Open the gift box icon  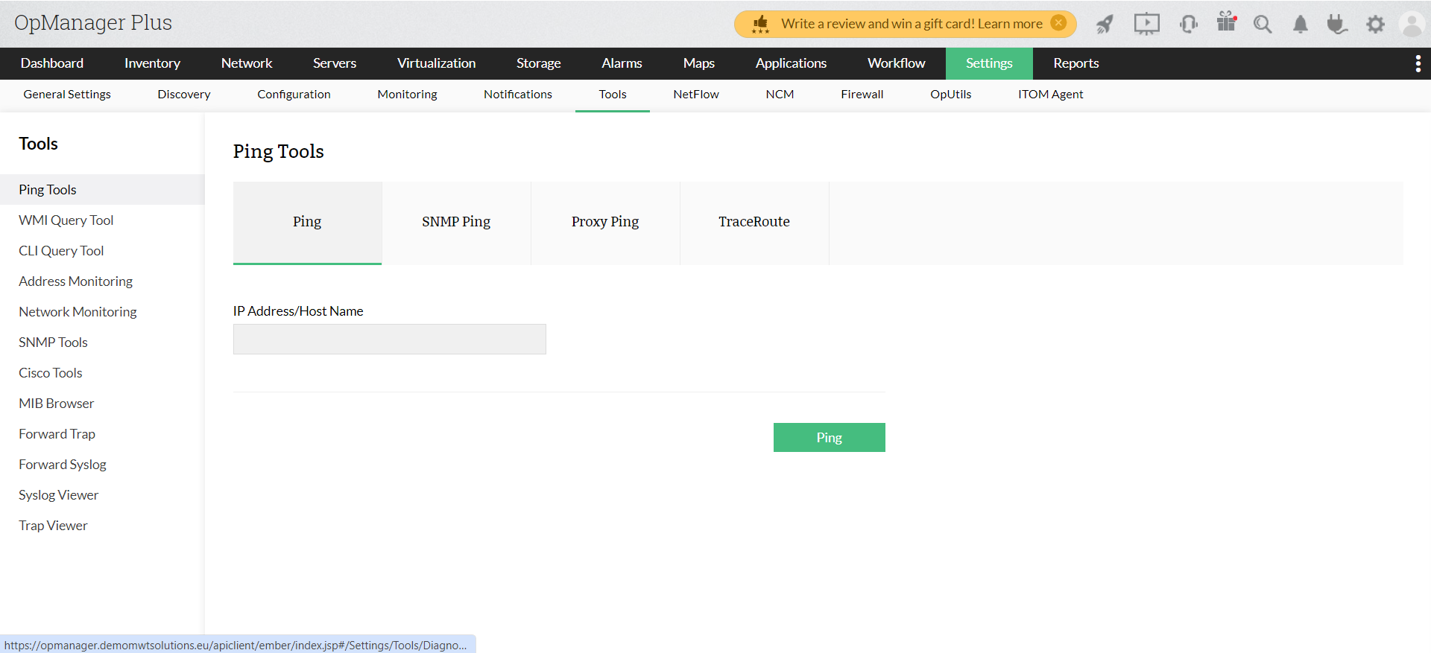pyautogui.click(x=1226, y=22)
